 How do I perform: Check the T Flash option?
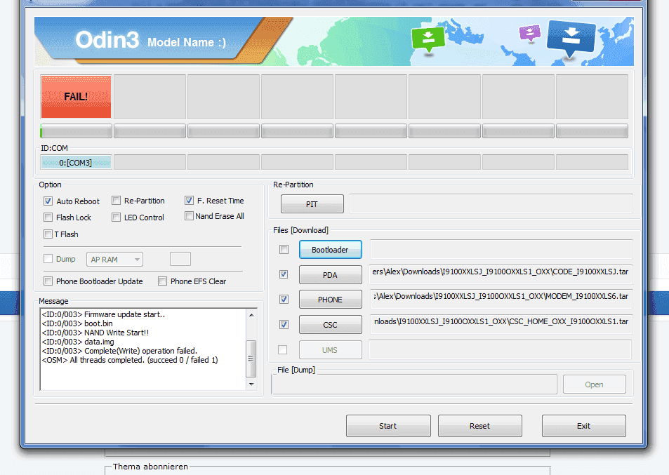pyautogui.click(x=48, y=234)
